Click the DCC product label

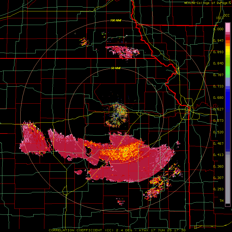[226, 15]
